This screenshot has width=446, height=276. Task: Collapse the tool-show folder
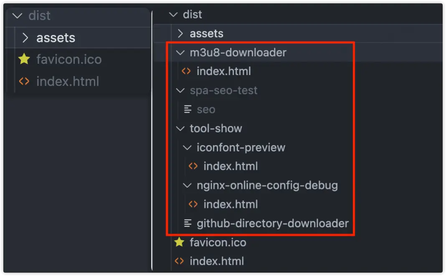tap(180, 128)
